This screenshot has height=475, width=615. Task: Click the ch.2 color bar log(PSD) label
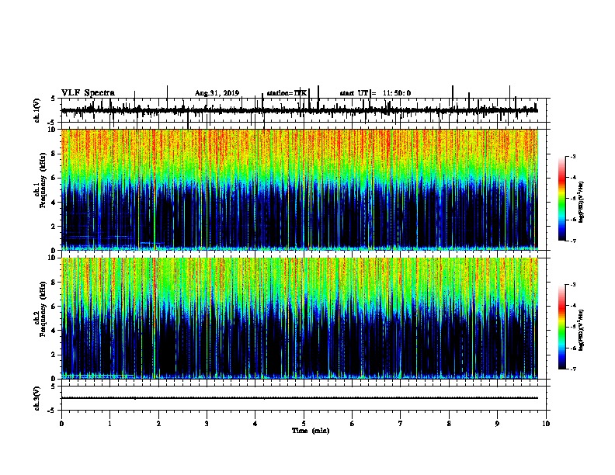coord(581,330)
